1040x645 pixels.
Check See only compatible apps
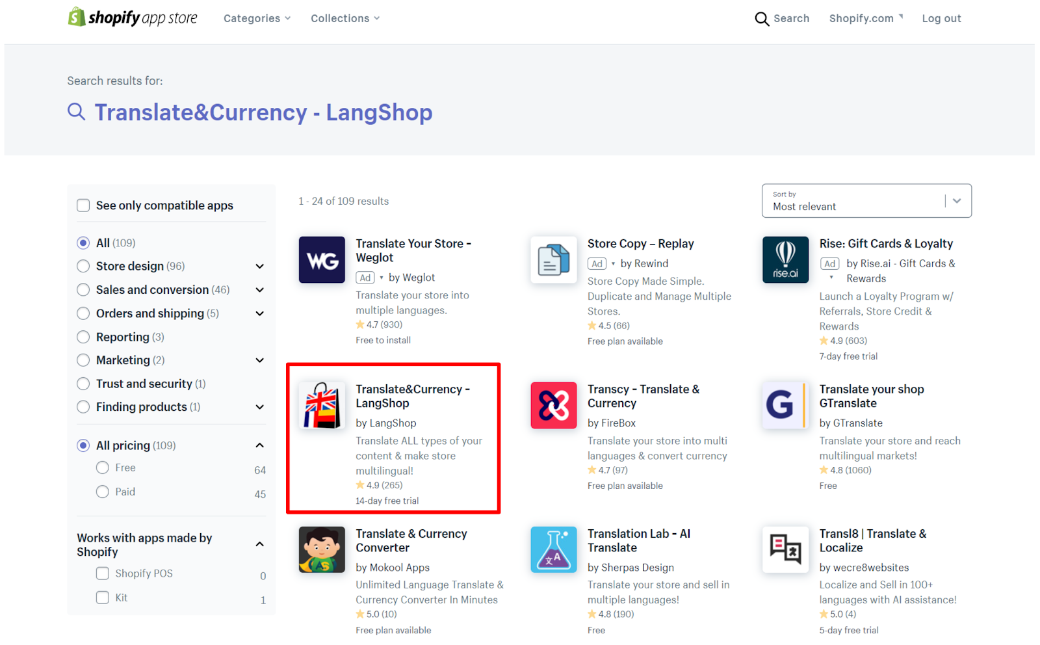(x=83, y=205)
